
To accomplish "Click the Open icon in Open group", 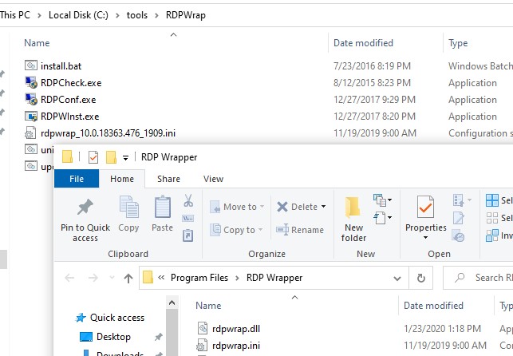I will coord(458,200).
